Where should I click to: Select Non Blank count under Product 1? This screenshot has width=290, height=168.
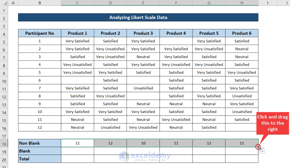tap(77, 143)
